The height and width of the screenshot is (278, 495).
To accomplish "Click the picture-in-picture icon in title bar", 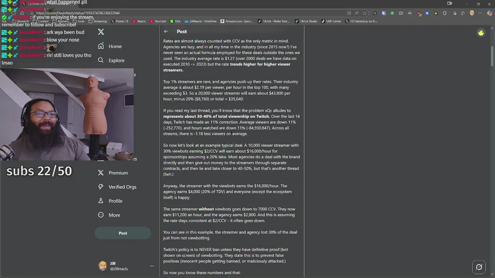I will coord(449,3).
